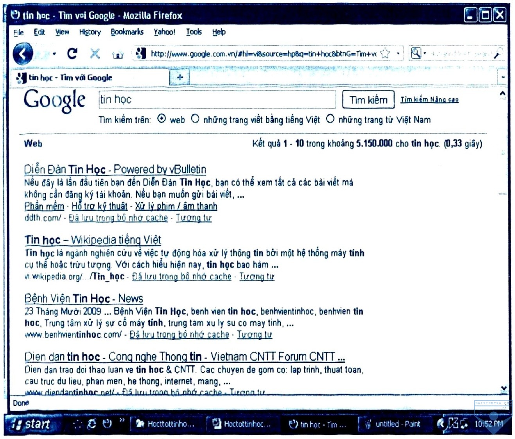Click the Firefox icon in the title bar
The width and height of the screenshot is (515, 439).
[x=15, y=15]
